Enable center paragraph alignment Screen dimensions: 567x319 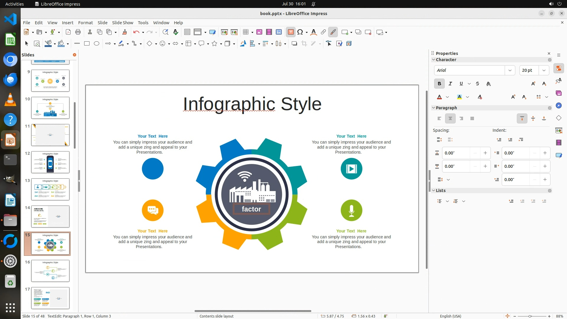450,119
